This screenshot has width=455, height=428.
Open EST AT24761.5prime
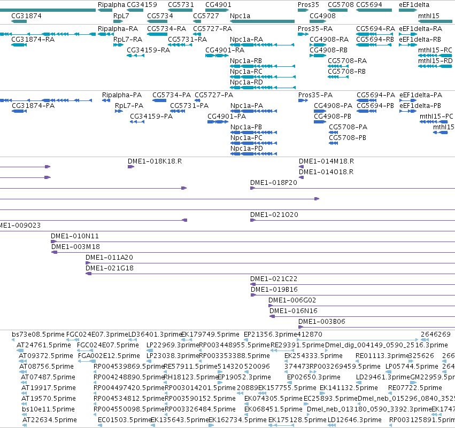[44, 345]
